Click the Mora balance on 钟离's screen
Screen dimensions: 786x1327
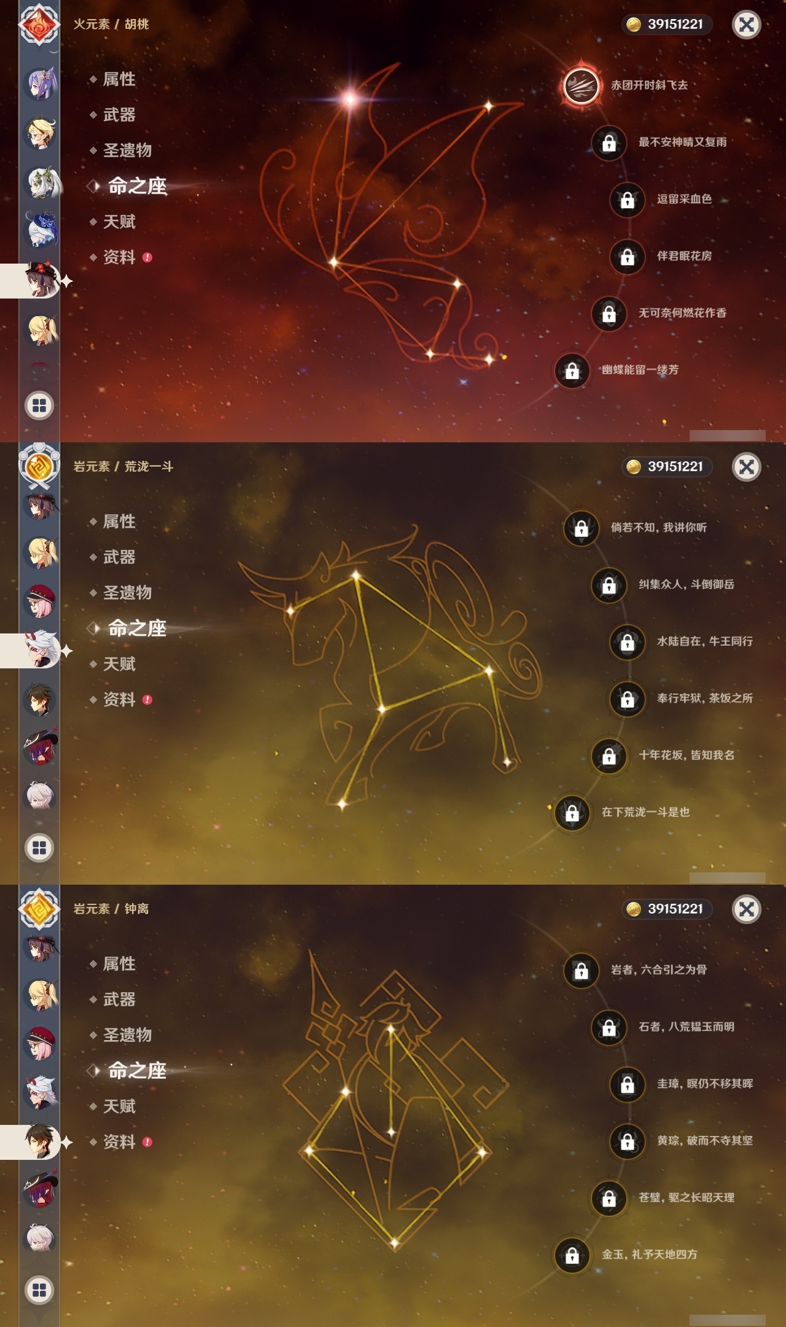[667, 909]
